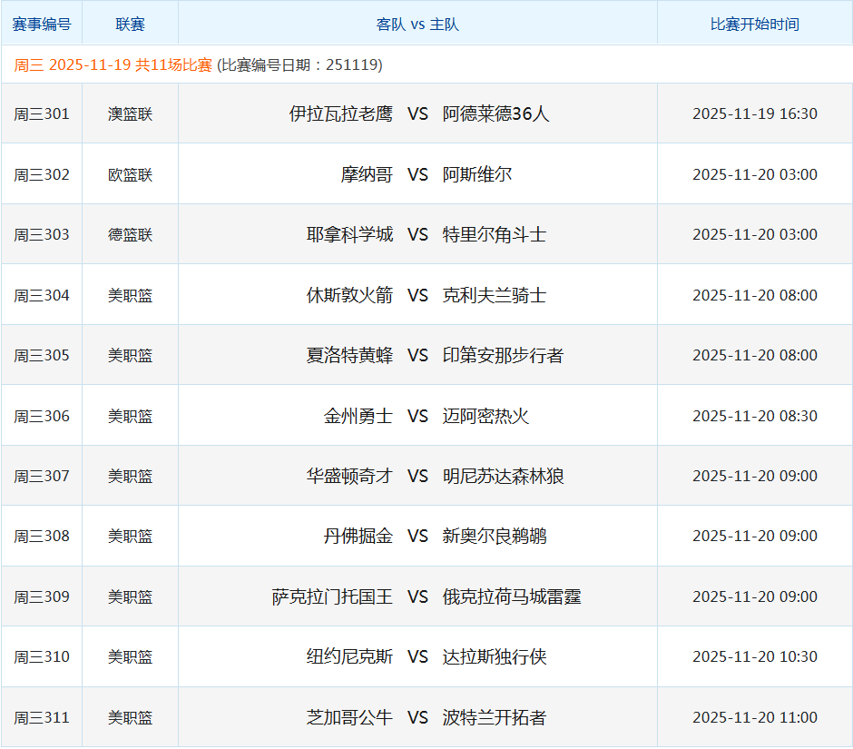Open away team 夏洛特黄蜂
Image resolution: width=853 pixels, height=749 pixels.
tap(349, 355)
